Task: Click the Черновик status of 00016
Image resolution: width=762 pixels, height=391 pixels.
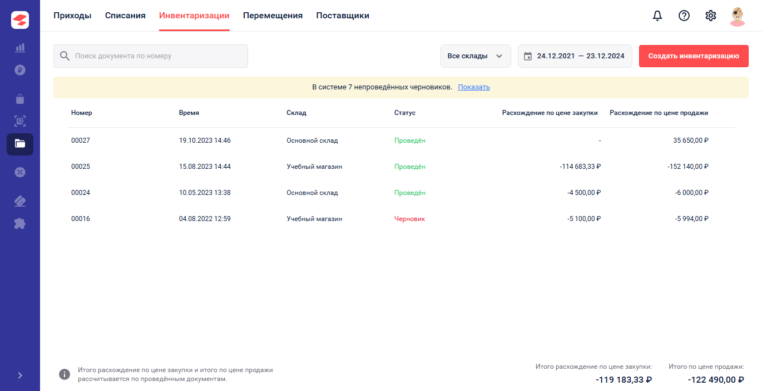Action: (x=409, y=219)
